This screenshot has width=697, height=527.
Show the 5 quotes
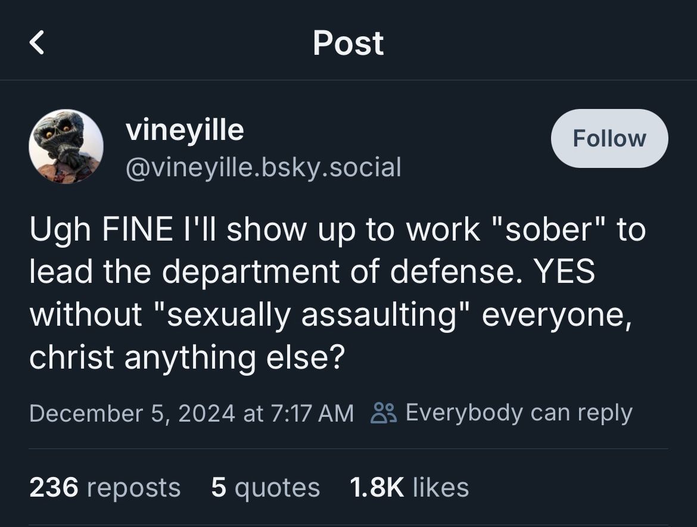(265, 488)
